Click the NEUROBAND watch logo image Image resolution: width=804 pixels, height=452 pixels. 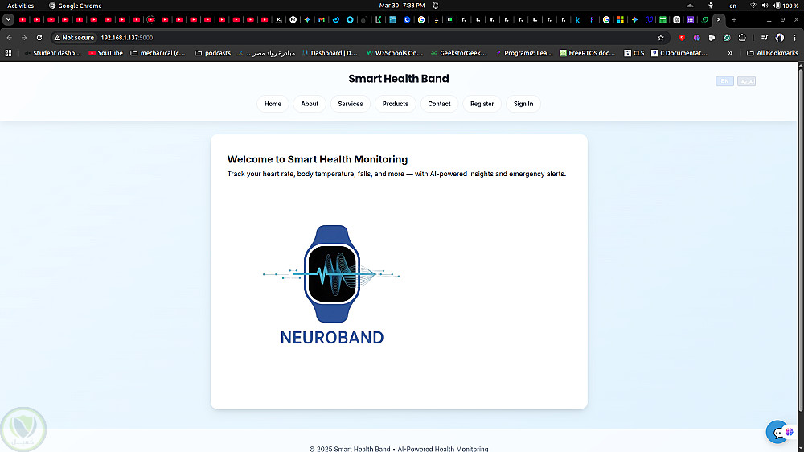tap(332, 284)
